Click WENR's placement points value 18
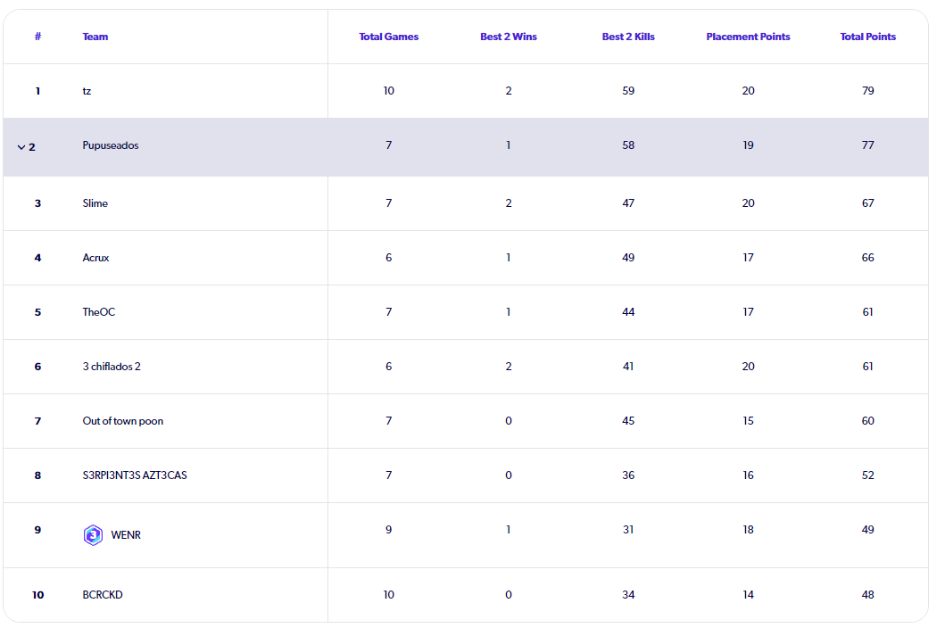The image size is (945, 628). point(748,529)
